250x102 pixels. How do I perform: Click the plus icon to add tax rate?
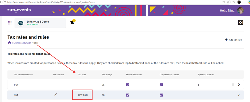[226, 40]
